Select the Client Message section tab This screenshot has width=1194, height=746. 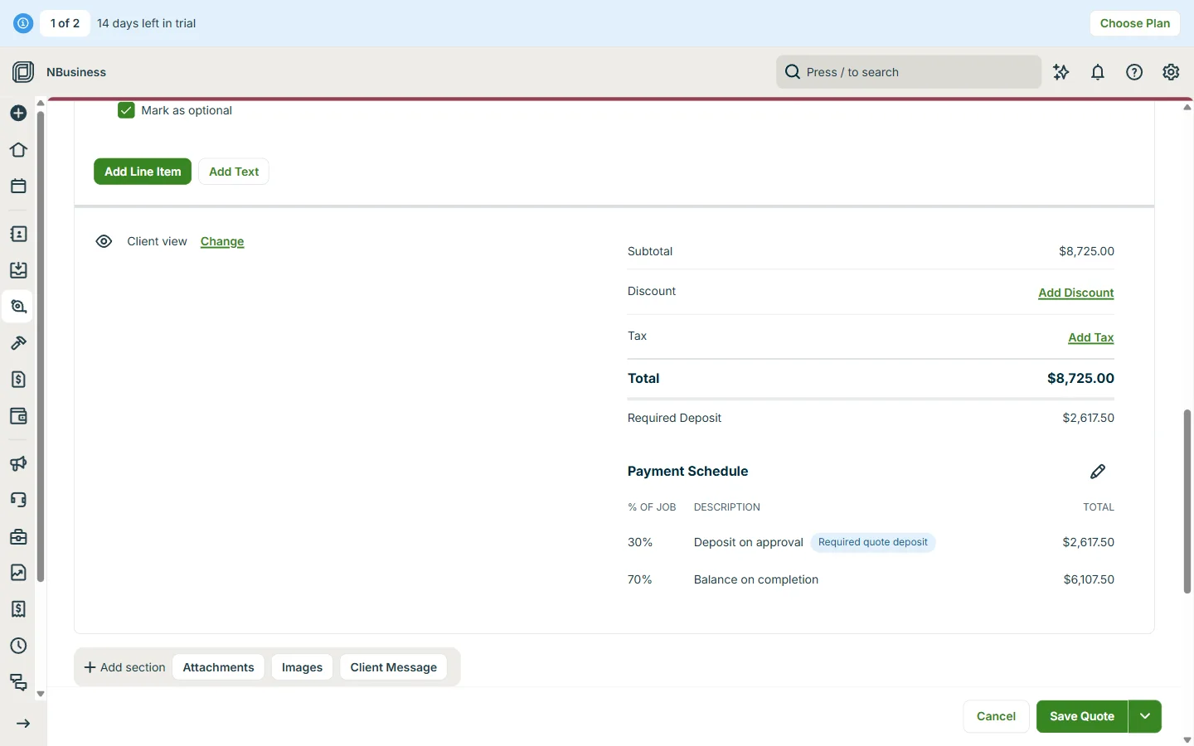(394, 667)
